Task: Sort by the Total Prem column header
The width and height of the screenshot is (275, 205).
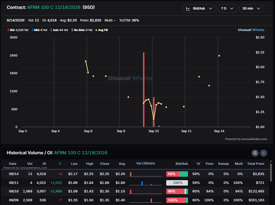Action: [x=256, y=163]
